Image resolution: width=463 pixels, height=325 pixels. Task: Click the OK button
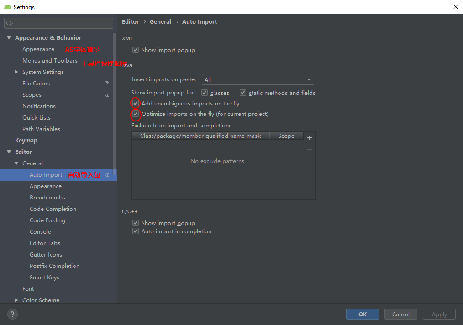(x=362, y=314)
